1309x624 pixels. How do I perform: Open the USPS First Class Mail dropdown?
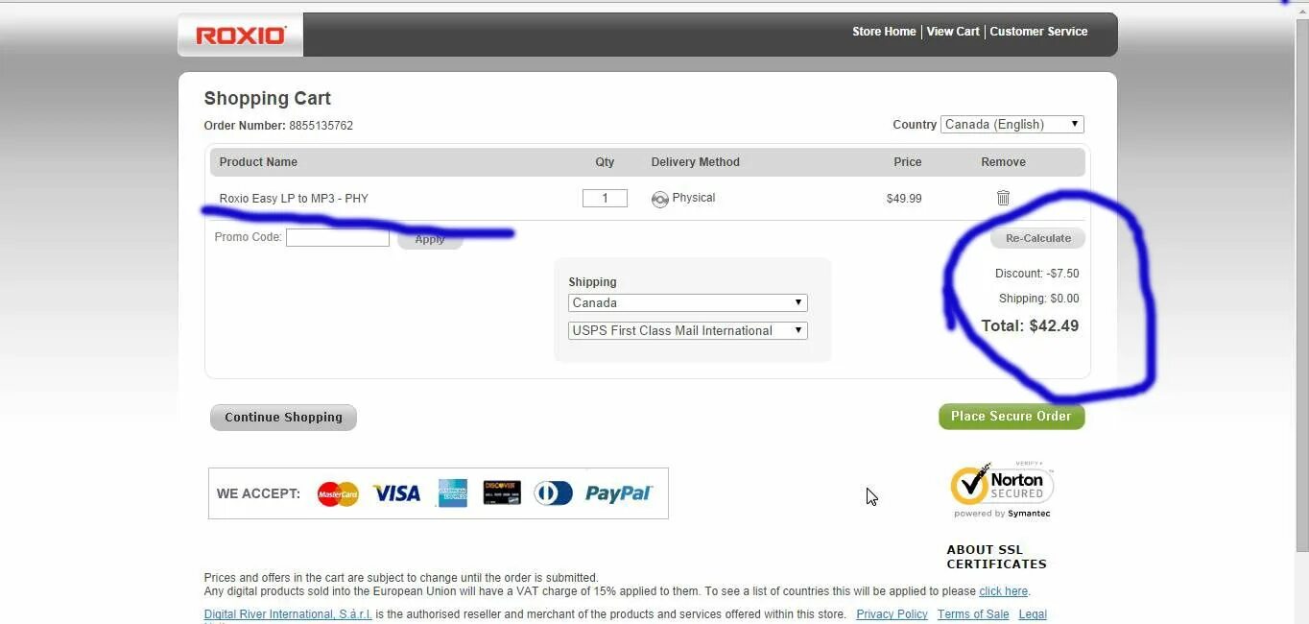(688, 330)
